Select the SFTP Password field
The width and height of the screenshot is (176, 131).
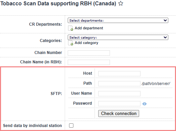pyautogui.click(x=119, y=104)
